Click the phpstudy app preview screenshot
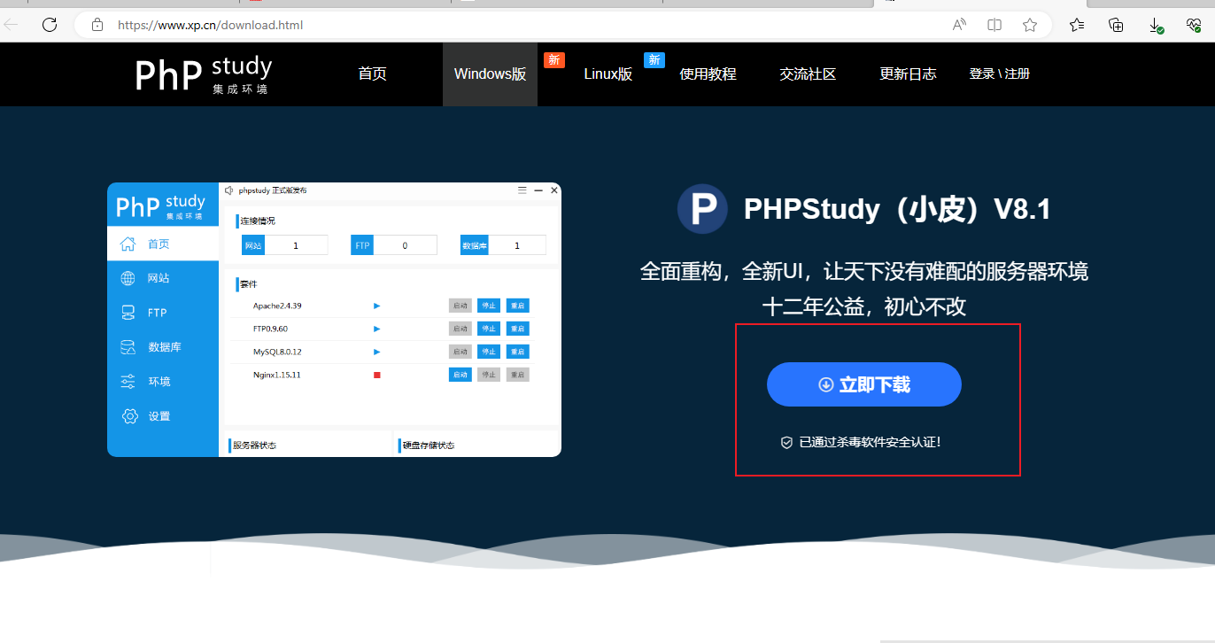This screenshot has width=1215, height=643. [334, 320]
